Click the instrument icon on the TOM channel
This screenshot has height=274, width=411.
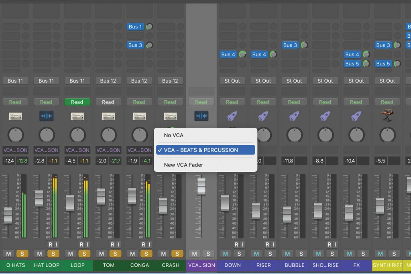click(108, 116)
